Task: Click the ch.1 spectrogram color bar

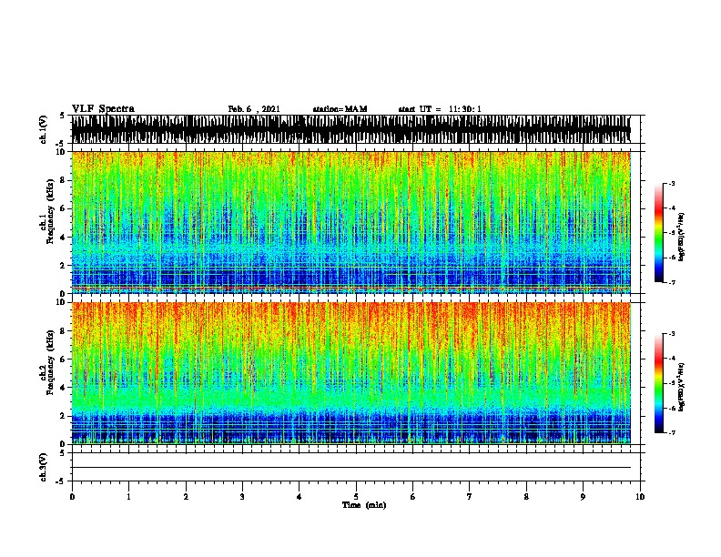Action: (x=659, y=233)
